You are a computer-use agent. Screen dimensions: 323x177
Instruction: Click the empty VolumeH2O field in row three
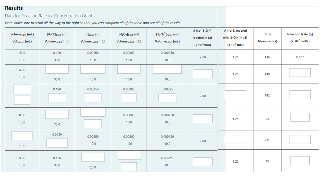[22, 89]
